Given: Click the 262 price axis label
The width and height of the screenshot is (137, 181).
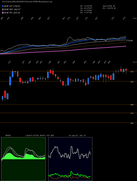Looking at the screenshot, I should click(x=132, y=82).
